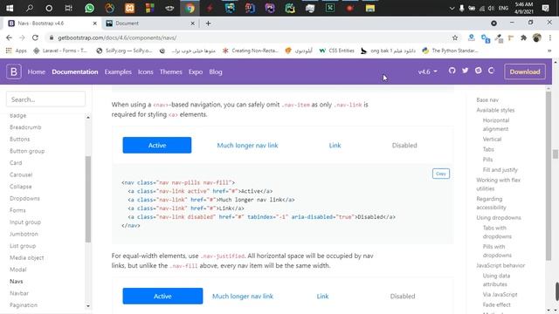Open Windows Start menu
559x314 pixels.
click(10, 8)
